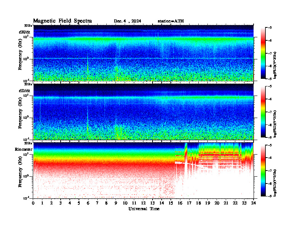Click the "Dec. 4 , 2024" date label

[127, 21]
